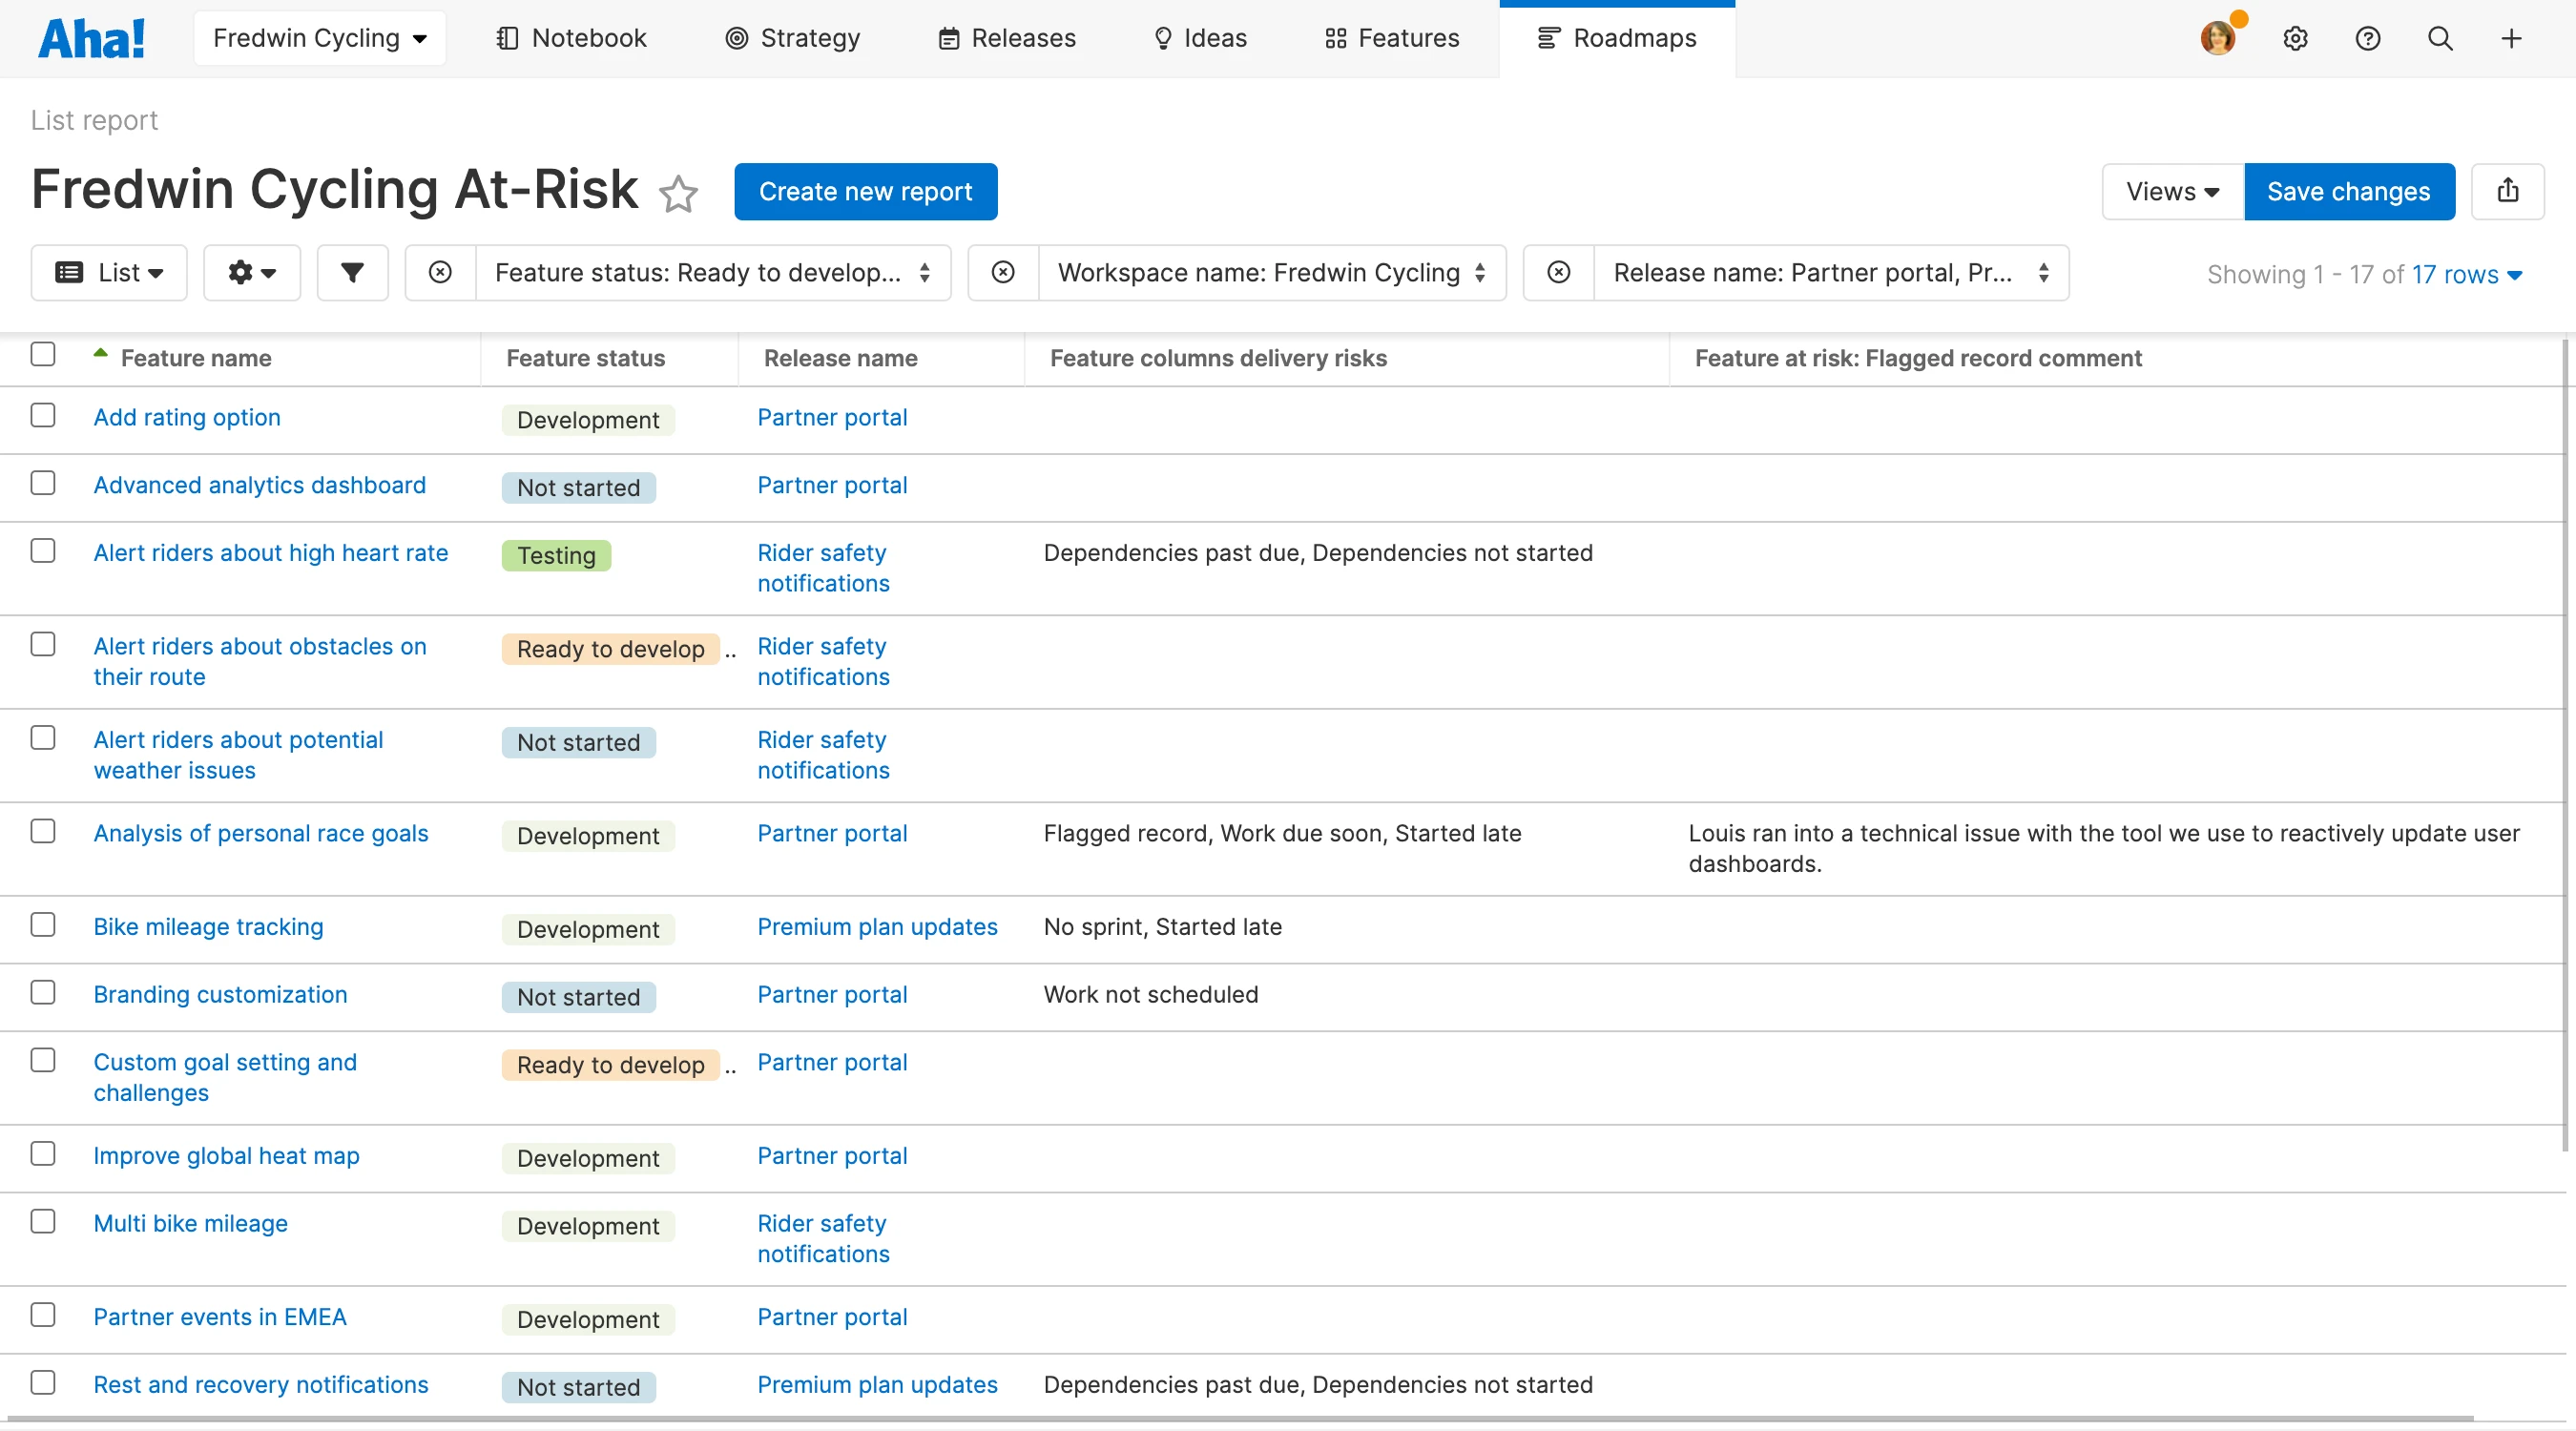Remove the Release name filter
Image resolution: width=2576 pixels, height=1431 pixels.
(1559, 272)
